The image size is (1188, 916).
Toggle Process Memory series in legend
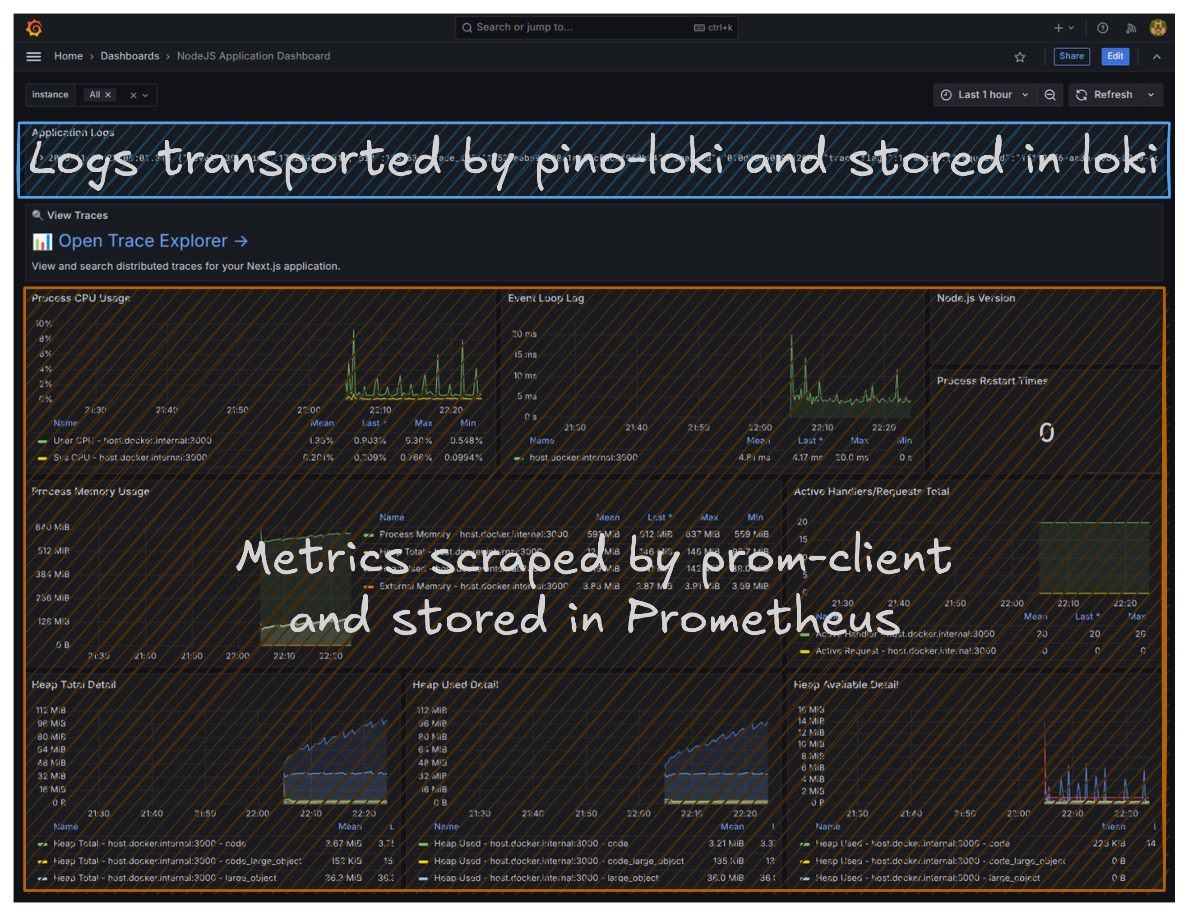pos(415,534)
